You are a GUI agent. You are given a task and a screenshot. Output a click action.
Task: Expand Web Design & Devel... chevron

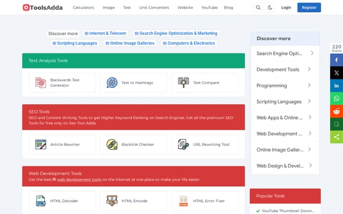310,165
